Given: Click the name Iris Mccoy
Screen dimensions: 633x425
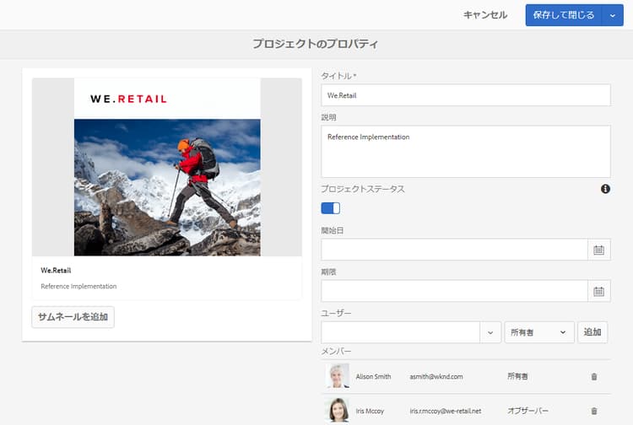Looking at the screenshot, I should point(370,411).
